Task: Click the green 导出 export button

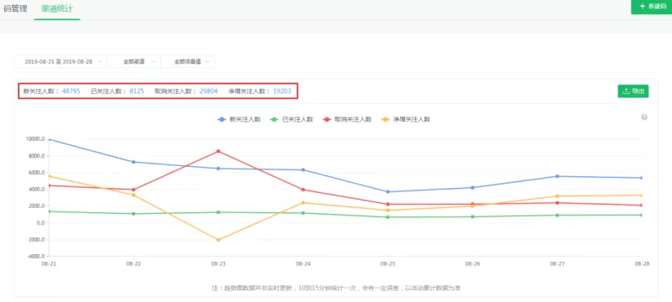Action: [x=633, y=91]
